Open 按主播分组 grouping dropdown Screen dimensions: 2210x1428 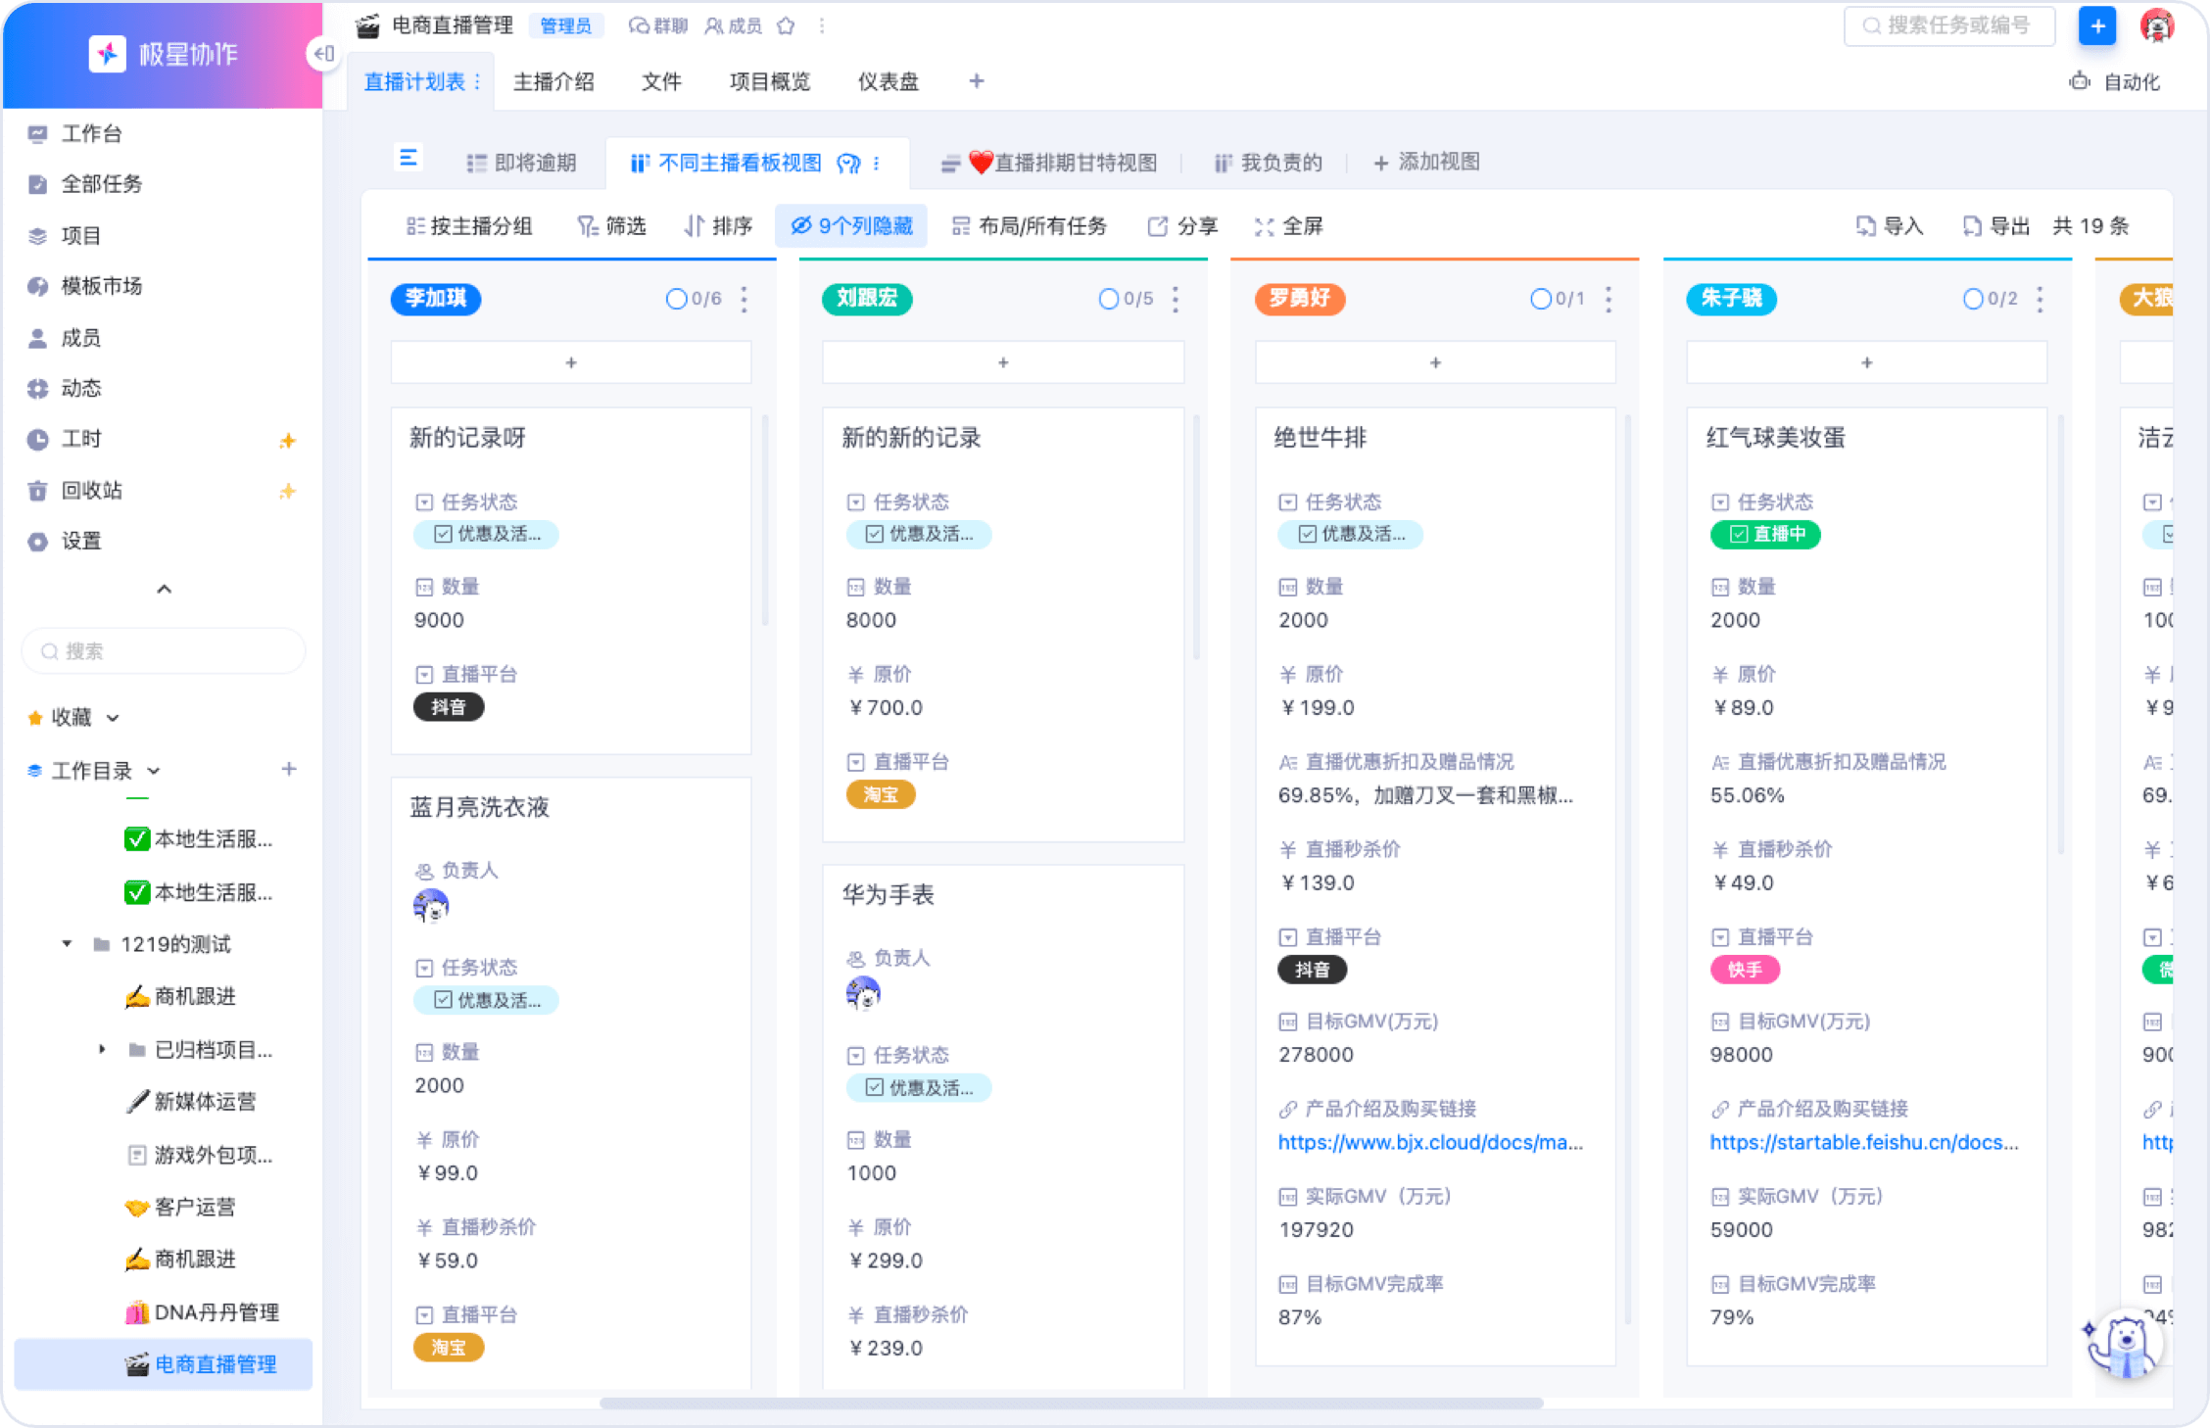click(x=469, y=227)
